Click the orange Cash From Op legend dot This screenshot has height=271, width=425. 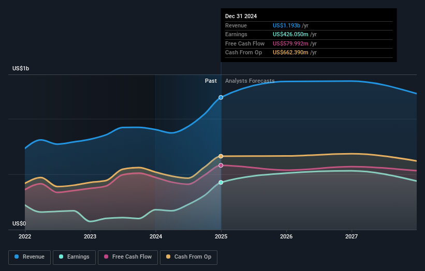click(168, 257)
